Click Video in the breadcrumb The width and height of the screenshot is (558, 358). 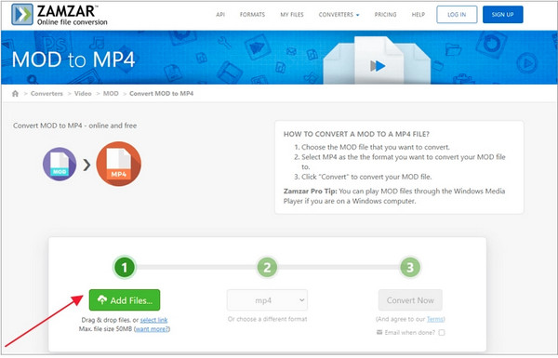83,94
